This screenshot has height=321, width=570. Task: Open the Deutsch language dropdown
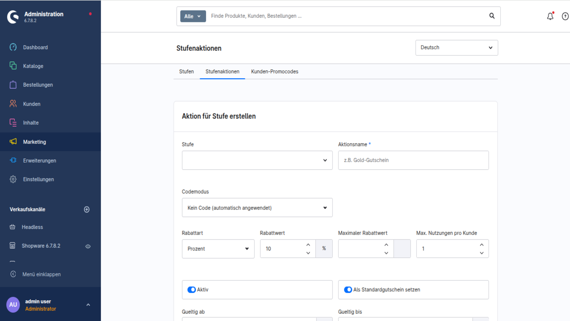pos(457,48)
